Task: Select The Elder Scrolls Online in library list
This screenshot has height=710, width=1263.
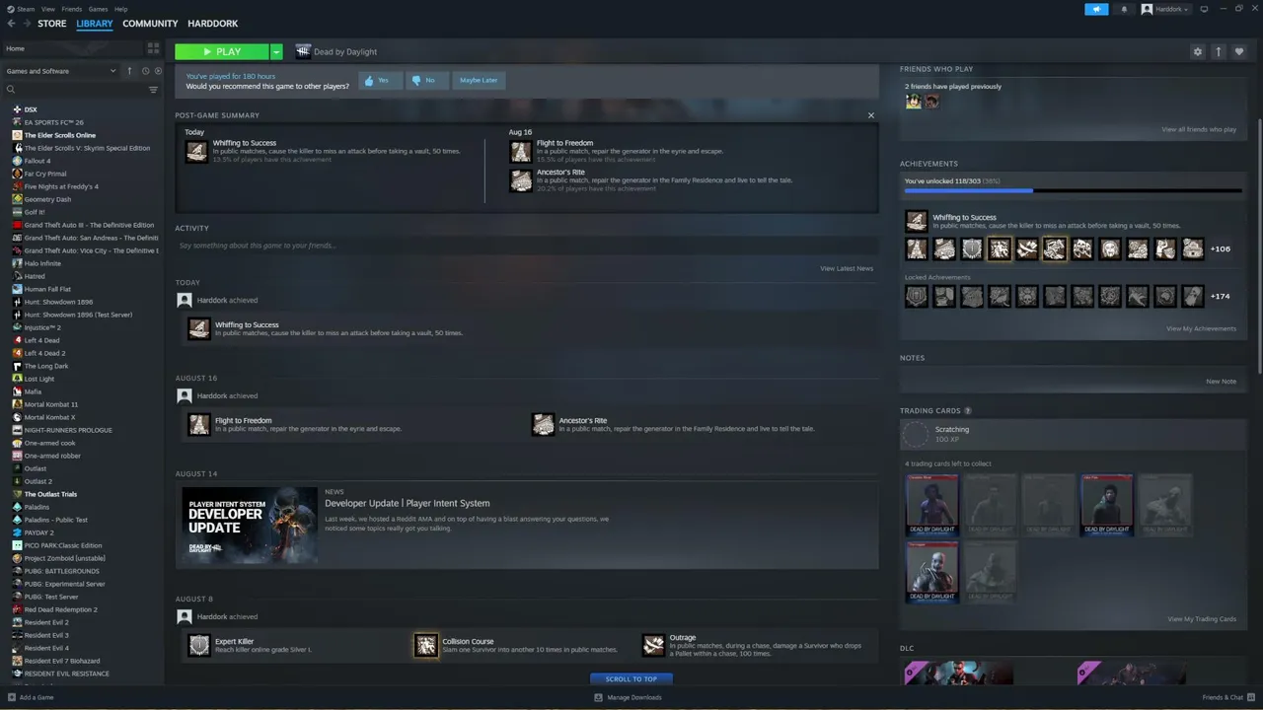Action: coord(60,135)
